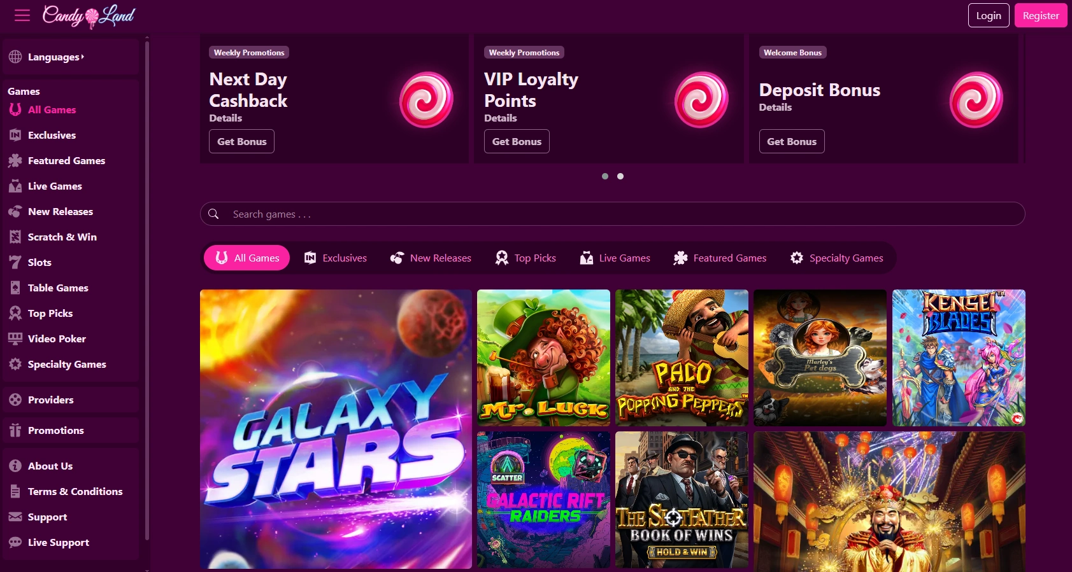Open the hamburger menu icon
This screenshot has height=572, width=1072.
pos(22,15)
